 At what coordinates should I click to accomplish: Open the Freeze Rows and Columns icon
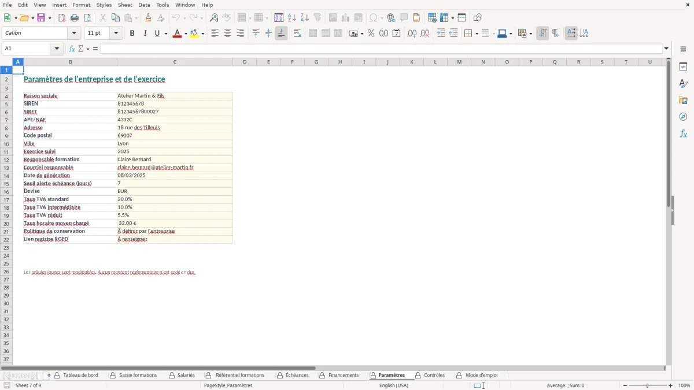click(x=444, y=18)
